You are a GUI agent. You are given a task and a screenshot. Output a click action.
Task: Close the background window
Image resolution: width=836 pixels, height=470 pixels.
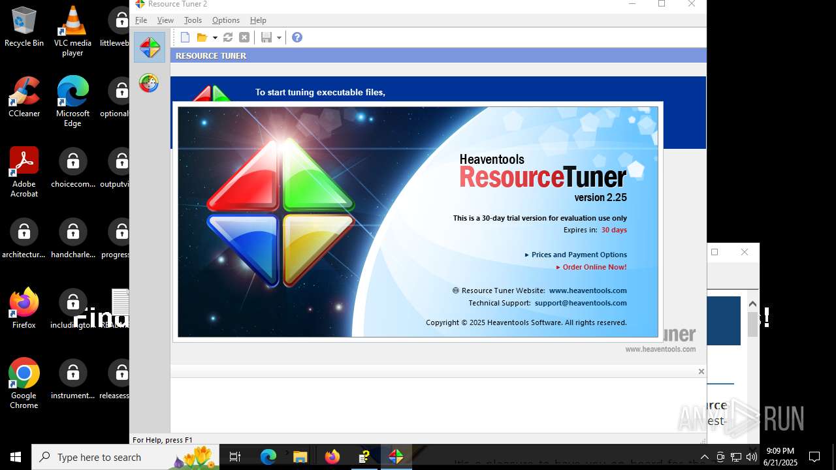745,252
